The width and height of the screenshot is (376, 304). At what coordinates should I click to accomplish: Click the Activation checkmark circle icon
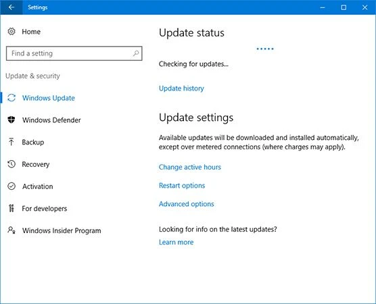[x=11, y=186]
